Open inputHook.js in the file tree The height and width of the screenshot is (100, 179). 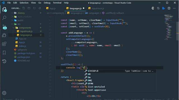[x=26, y=31]
